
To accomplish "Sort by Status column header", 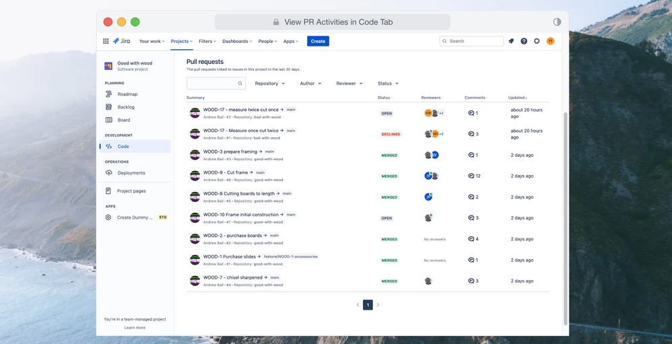I will pos(384,98).
